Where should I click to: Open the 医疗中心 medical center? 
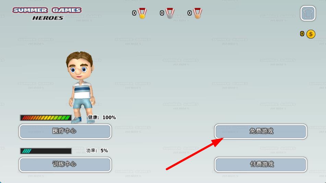(65, 131)
